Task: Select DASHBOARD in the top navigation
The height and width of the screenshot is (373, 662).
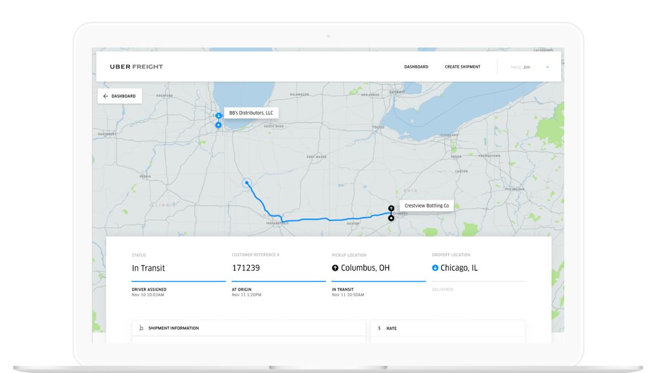Action: pos(415,67)
